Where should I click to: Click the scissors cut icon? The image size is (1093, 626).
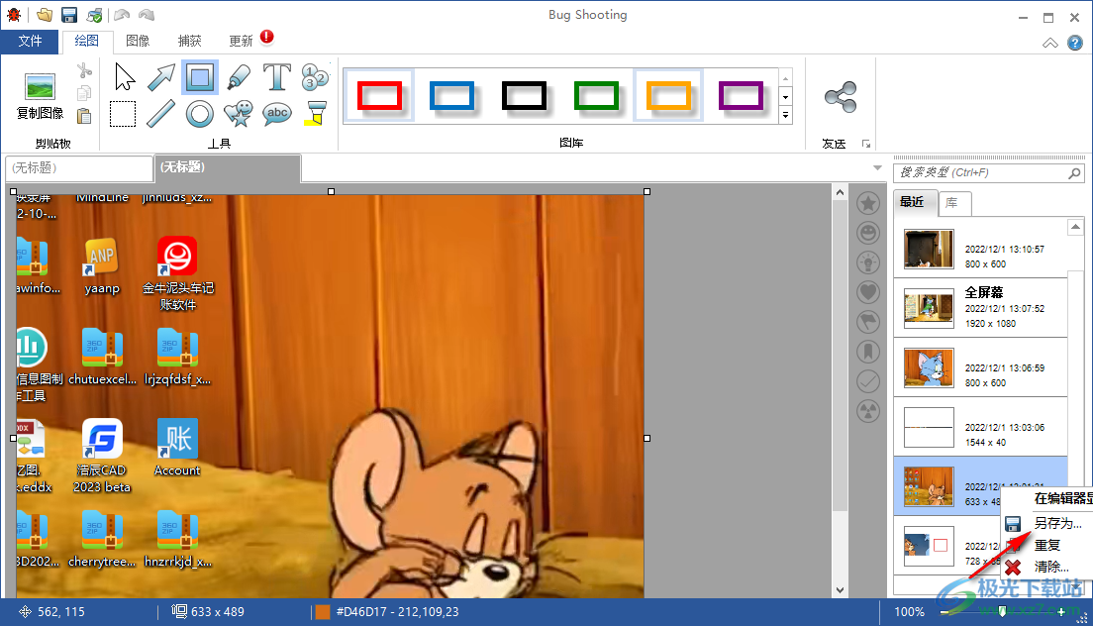(84, 70)
